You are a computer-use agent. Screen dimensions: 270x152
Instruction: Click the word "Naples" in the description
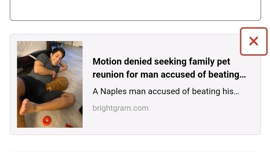click(113, 91)
